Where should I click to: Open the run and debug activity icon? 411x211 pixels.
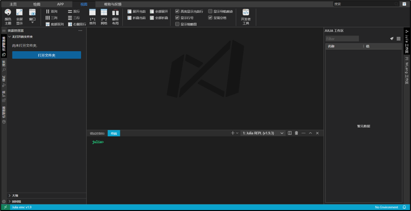[x=4, y=85]
